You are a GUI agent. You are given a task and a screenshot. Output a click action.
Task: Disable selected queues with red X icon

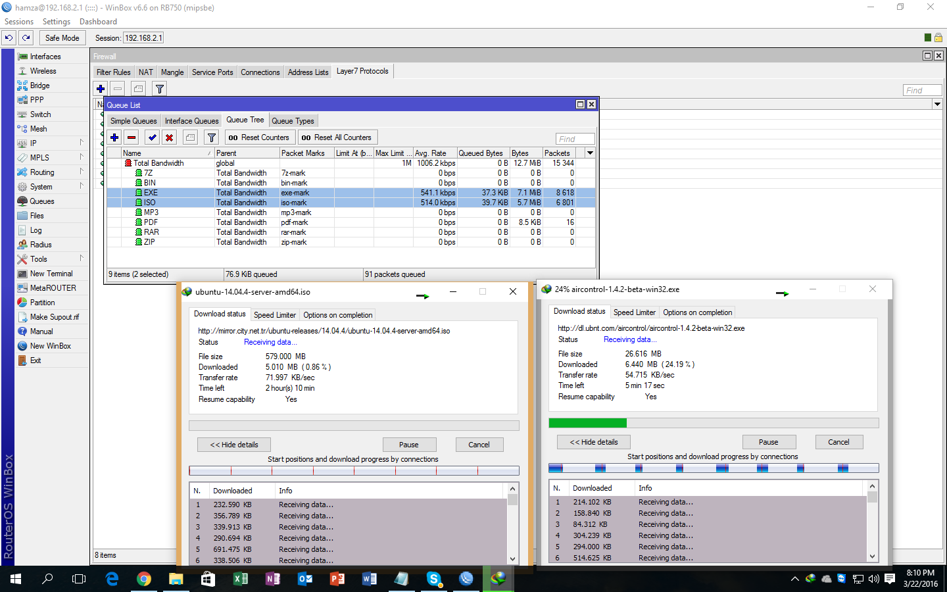click(x=170, y=137)
